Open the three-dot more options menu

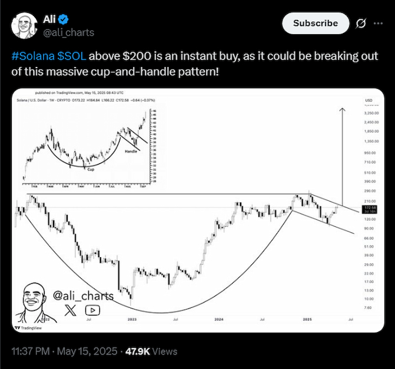[378, 24]
